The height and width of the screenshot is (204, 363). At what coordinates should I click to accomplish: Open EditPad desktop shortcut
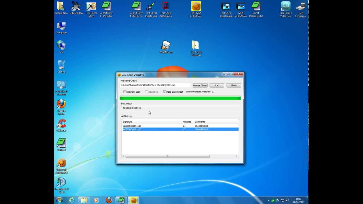[x=61, y=145]
